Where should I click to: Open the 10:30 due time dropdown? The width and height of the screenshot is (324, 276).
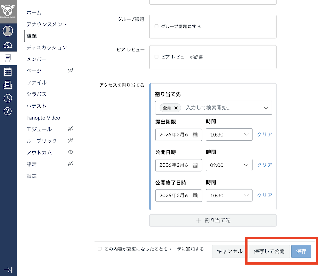229,134
